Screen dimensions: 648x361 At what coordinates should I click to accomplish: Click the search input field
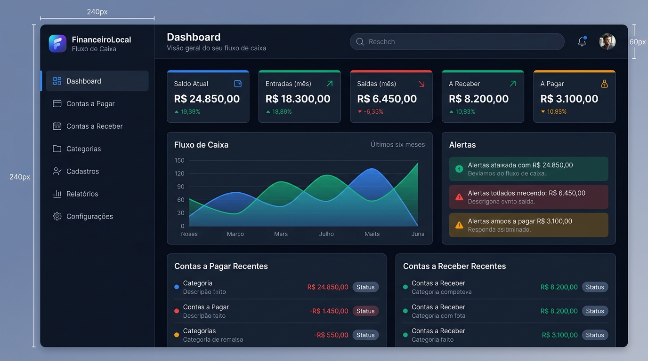click(457, 41)
